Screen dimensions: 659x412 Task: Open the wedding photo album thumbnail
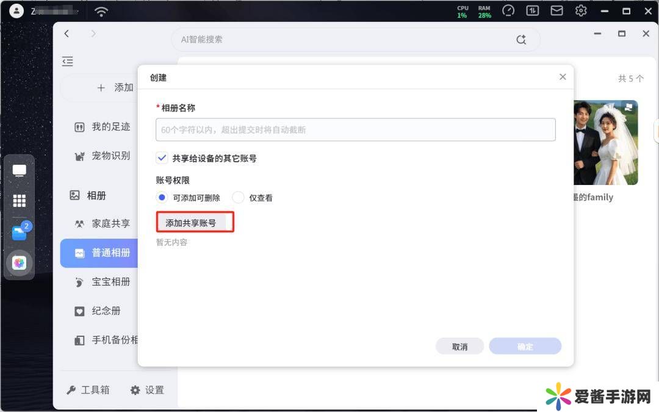[x=605, y=143]
